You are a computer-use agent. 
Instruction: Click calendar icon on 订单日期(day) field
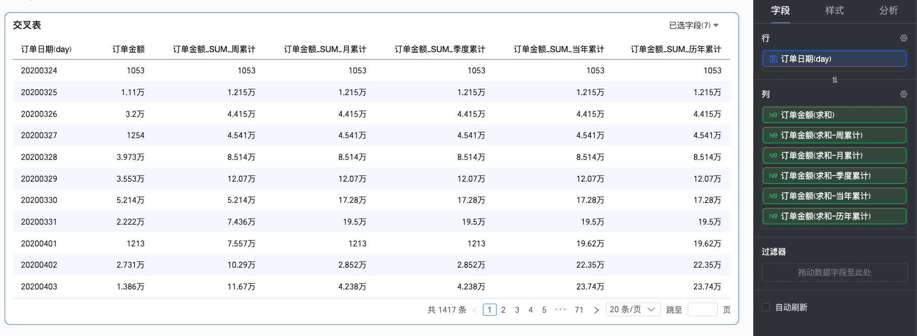click(773, 59)
